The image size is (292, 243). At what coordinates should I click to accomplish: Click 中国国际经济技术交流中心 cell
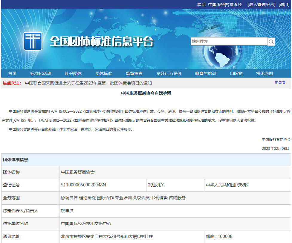coord(175,224)
